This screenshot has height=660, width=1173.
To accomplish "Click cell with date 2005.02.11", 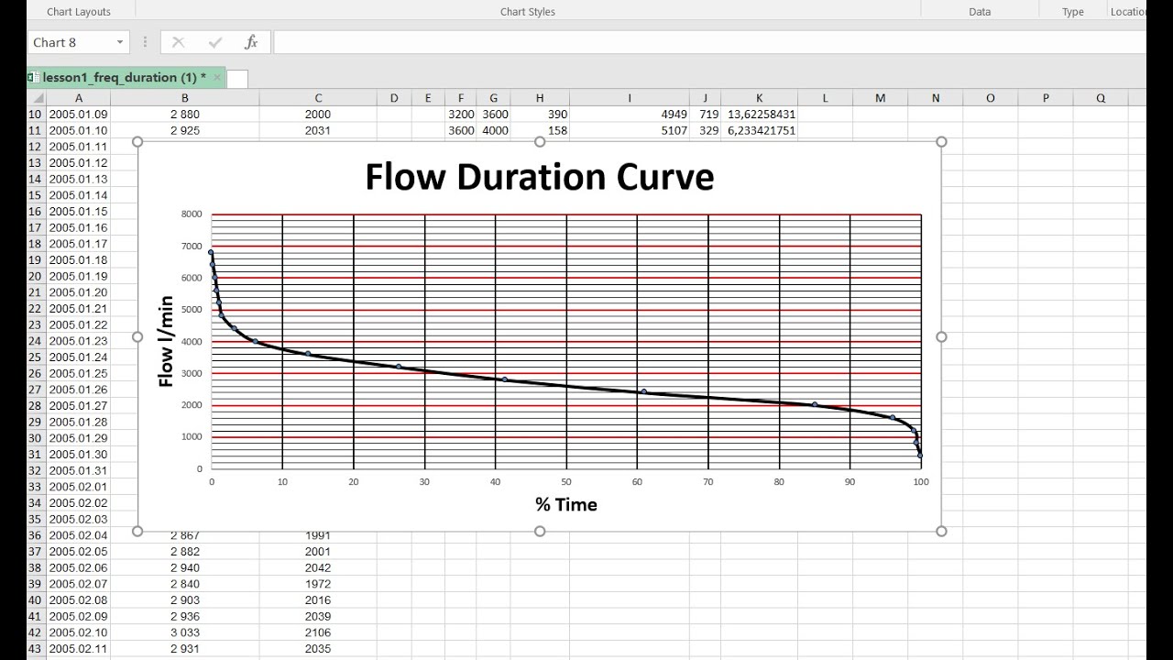I will (x=79, y=649).
